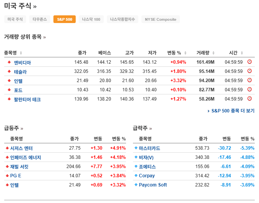The height and width of the screenshot is (203, 259).
Task: Select the S&P 500 tab
Action: click(x=65, y=19)
